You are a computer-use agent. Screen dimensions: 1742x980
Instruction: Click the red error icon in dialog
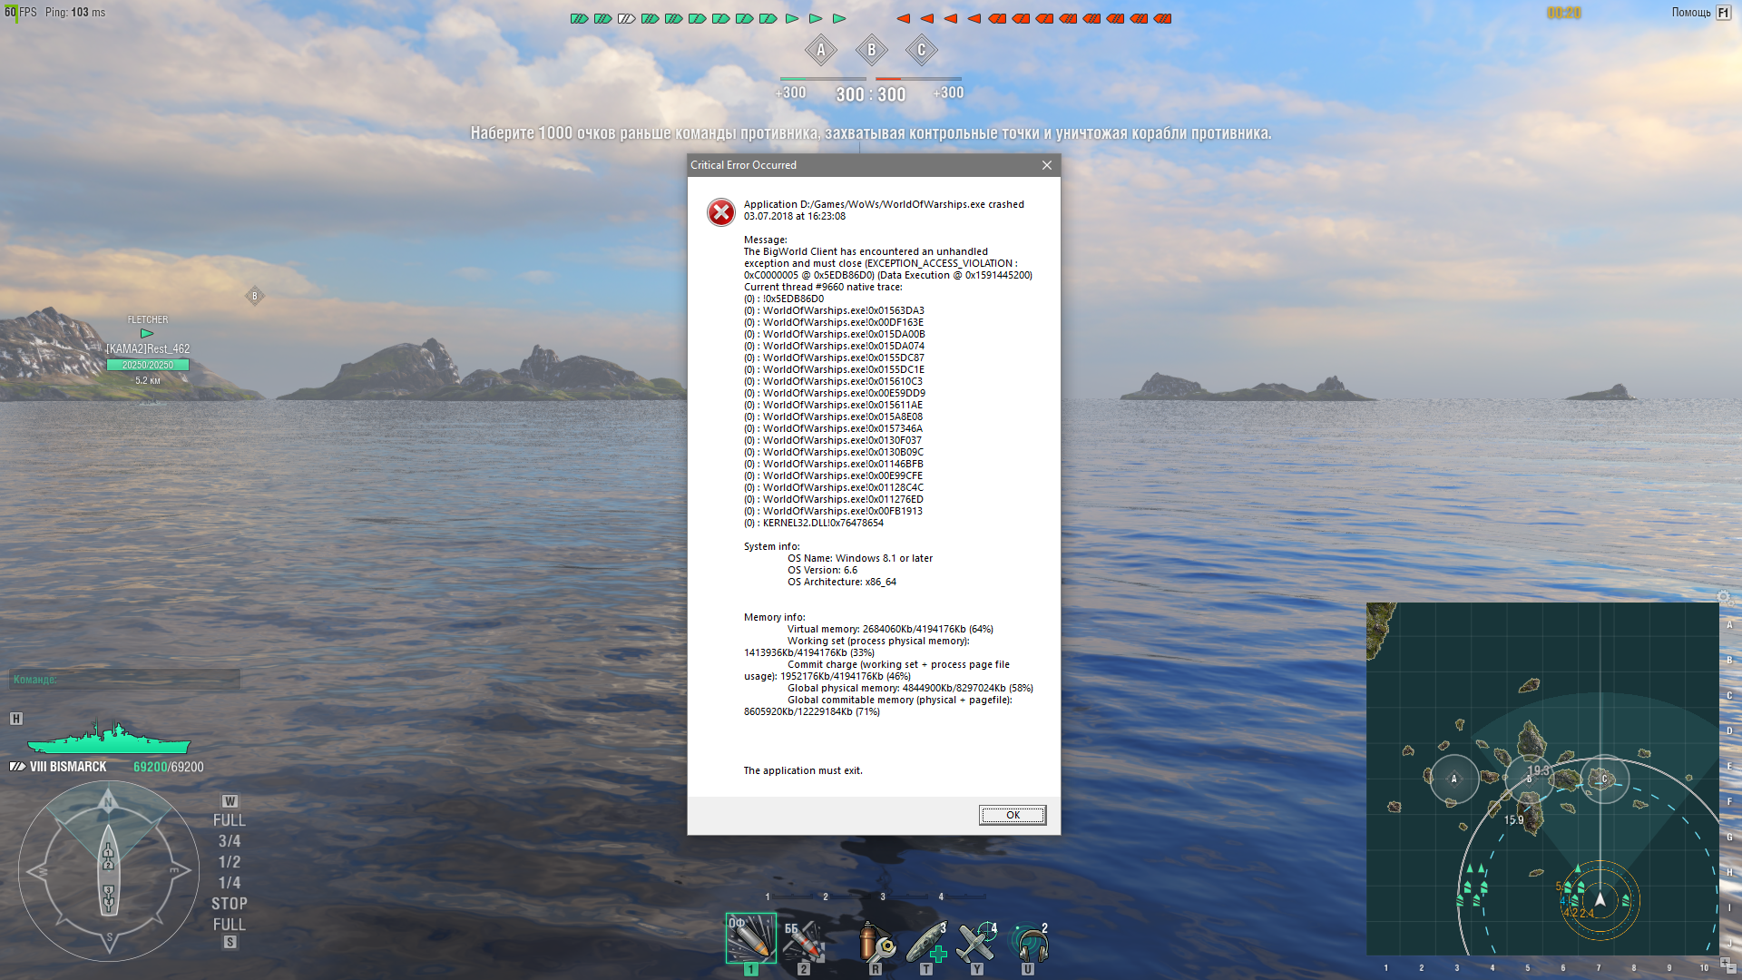point(721,212)
